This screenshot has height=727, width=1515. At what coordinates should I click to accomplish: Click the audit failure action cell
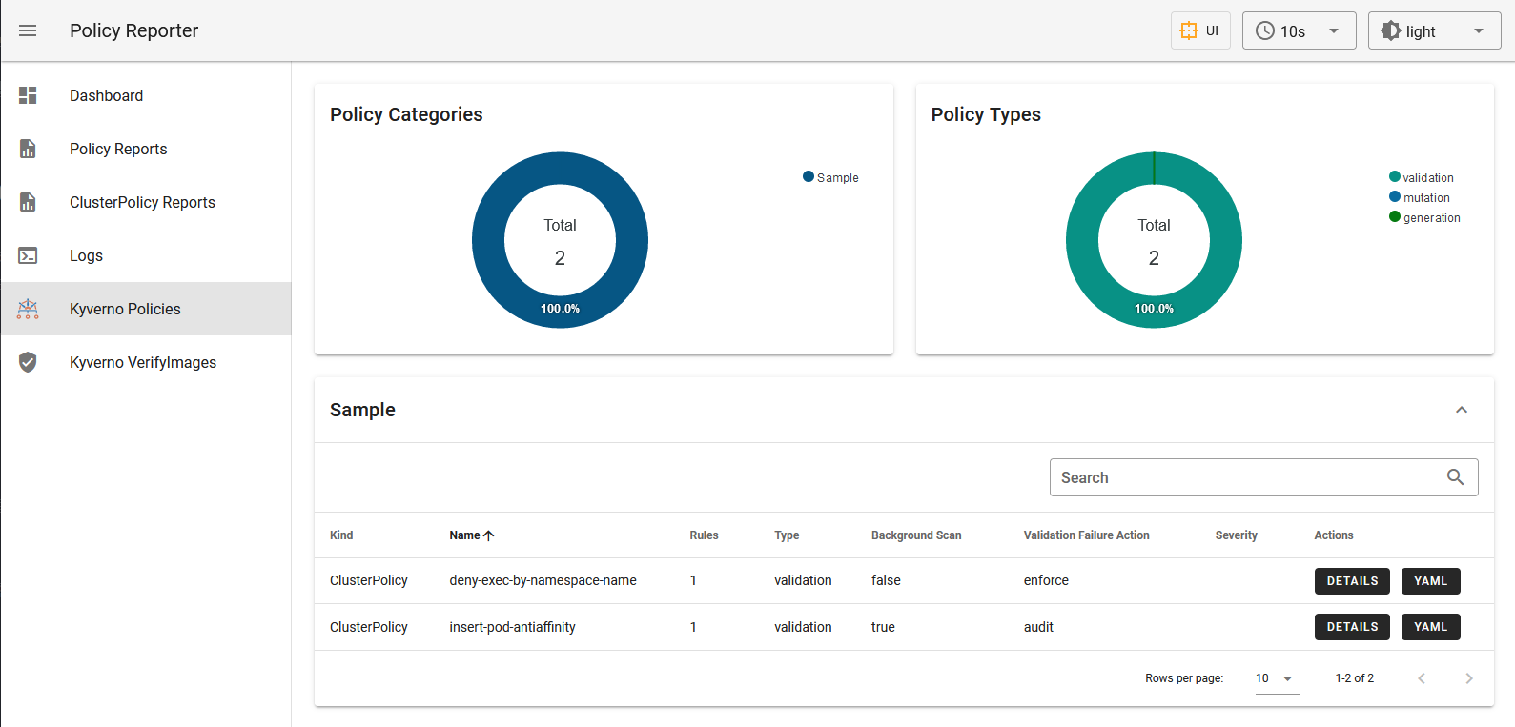(1038, 627)
